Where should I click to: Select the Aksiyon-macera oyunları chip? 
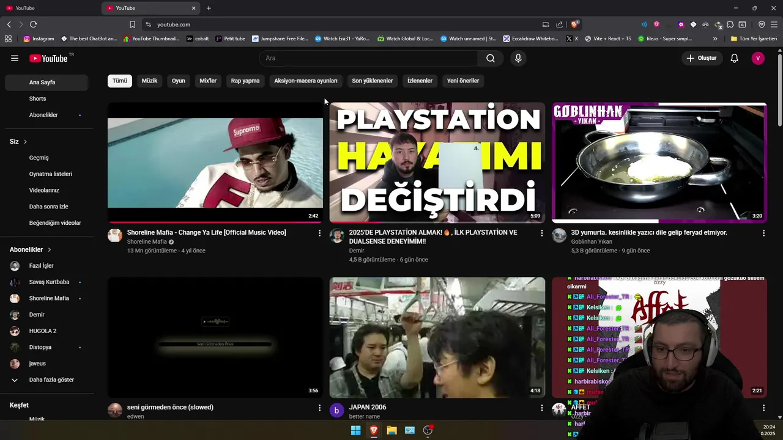pyautogui.click(x=306, y=81)
